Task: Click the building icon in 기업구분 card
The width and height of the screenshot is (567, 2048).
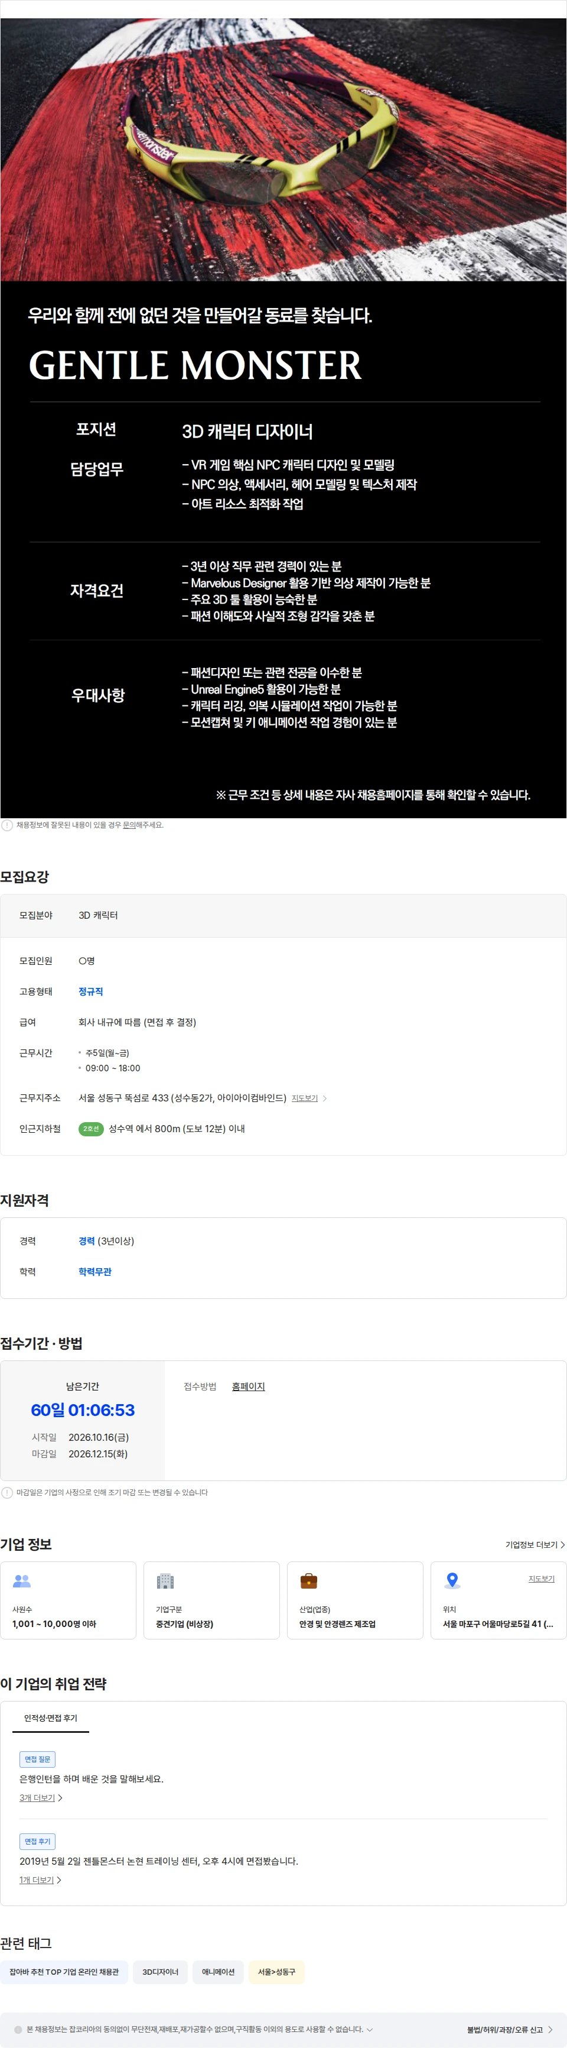Action: (x=165, y=1580)
